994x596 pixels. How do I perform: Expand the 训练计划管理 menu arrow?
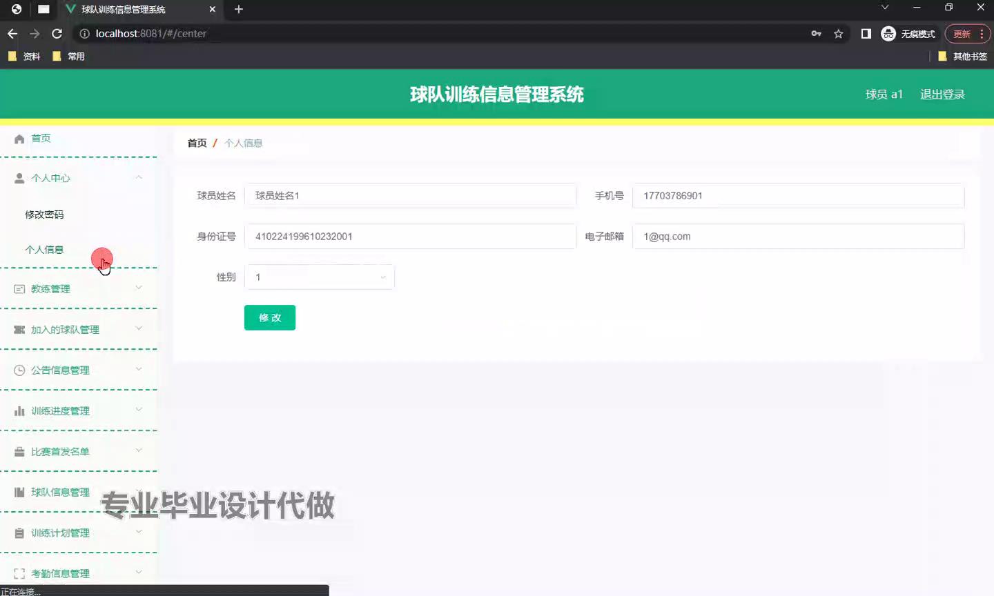139,533
